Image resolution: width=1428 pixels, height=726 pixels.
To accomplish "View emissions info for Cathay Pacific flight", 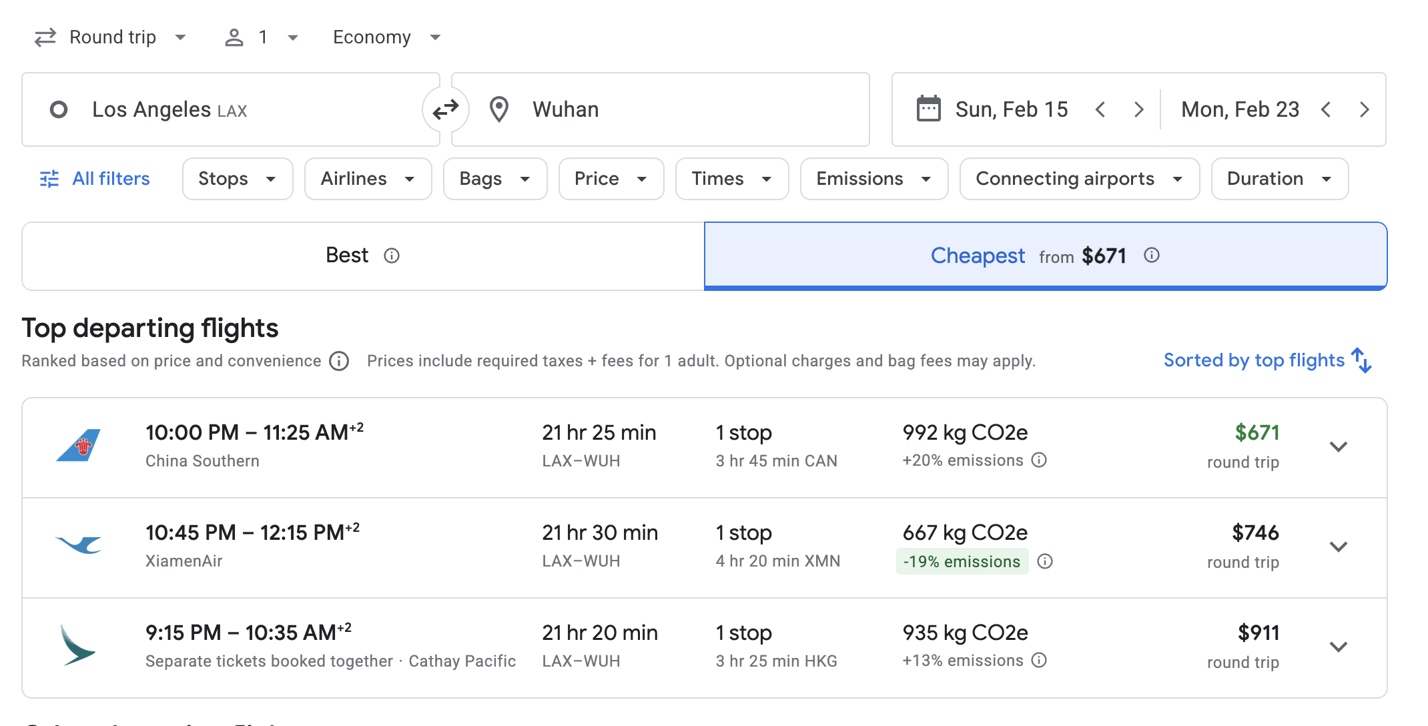I will [x=1039, y=661].
